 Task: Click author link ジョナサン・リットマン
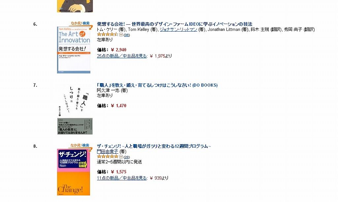tap(179, 30)
